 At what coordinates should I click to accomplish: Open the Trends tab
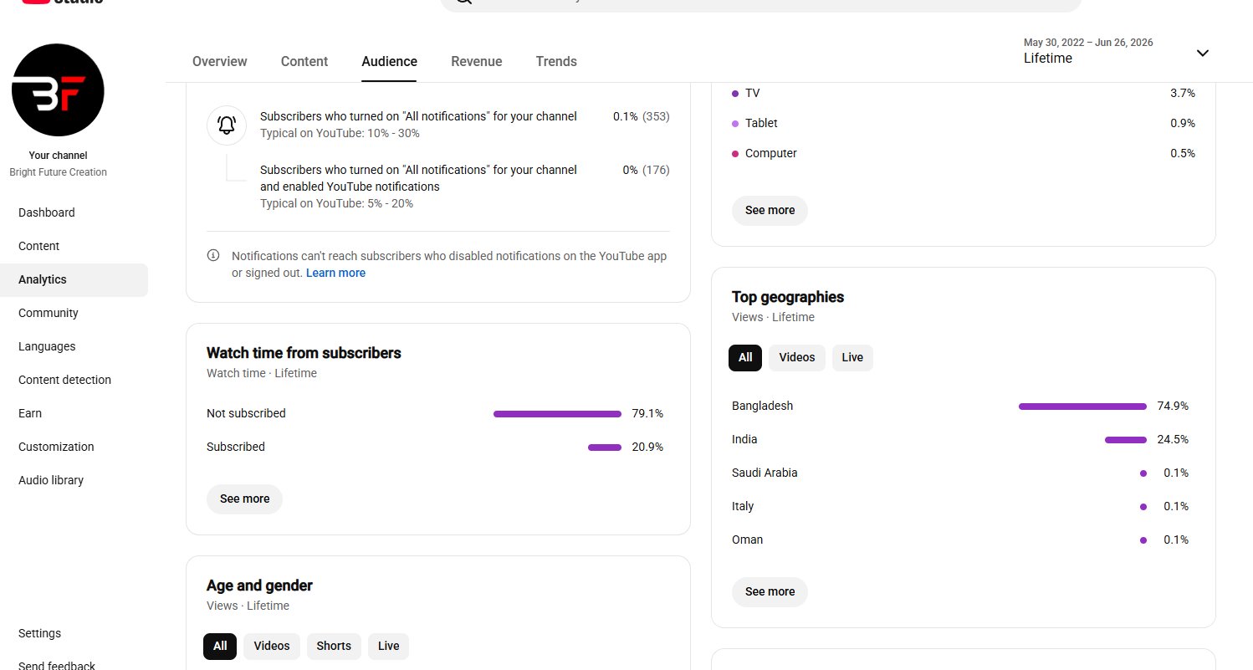[556, 61]
